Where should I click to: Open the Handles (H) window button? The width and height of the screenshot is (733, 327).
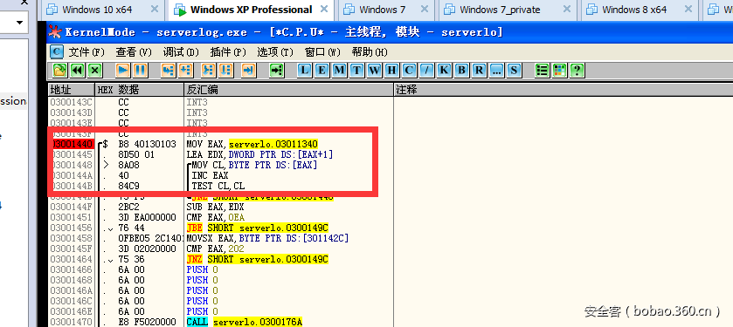click(x=391, y=71)
